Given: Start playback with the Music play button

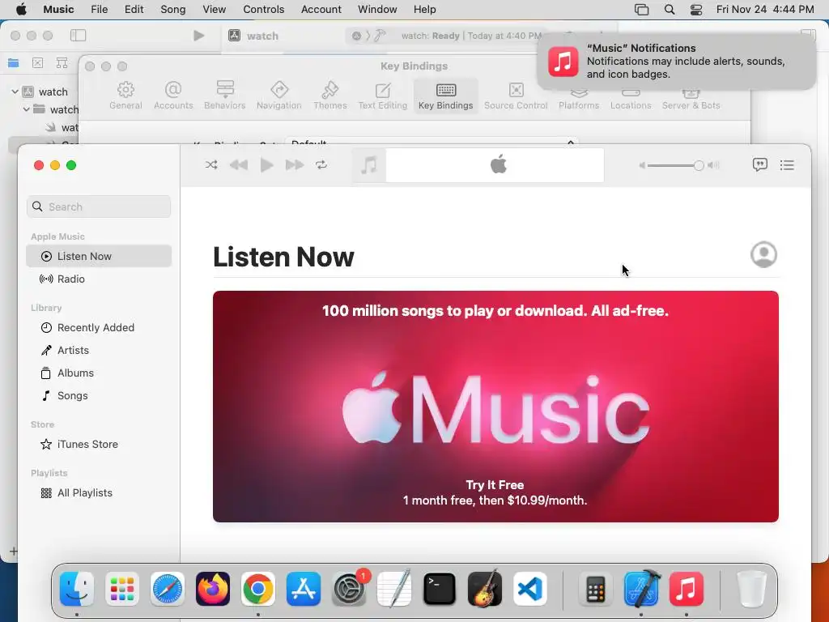Looking at the screenshot, I should [267, 165].
